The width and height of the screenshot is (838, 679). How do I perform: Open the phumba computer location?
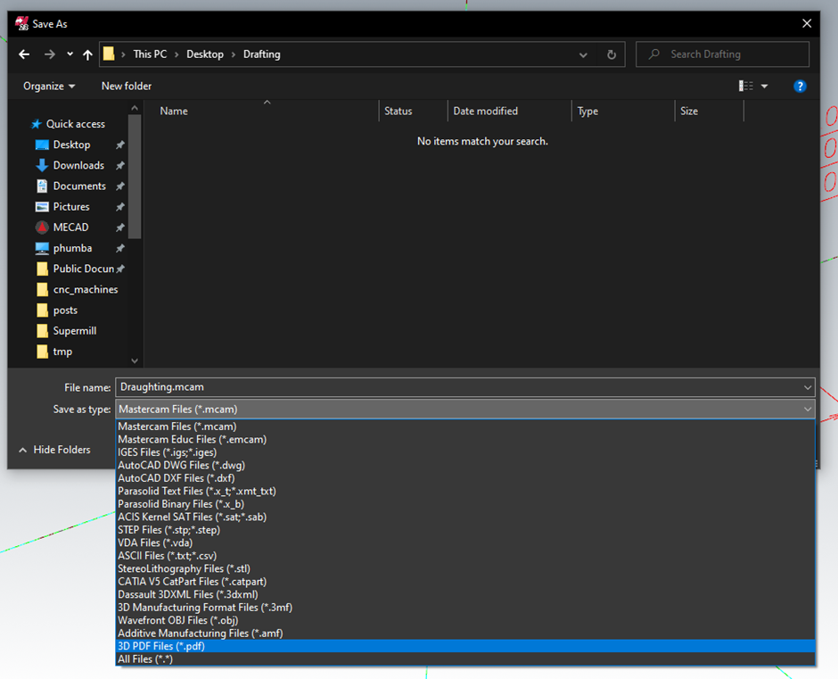click(x=72, y=248)
